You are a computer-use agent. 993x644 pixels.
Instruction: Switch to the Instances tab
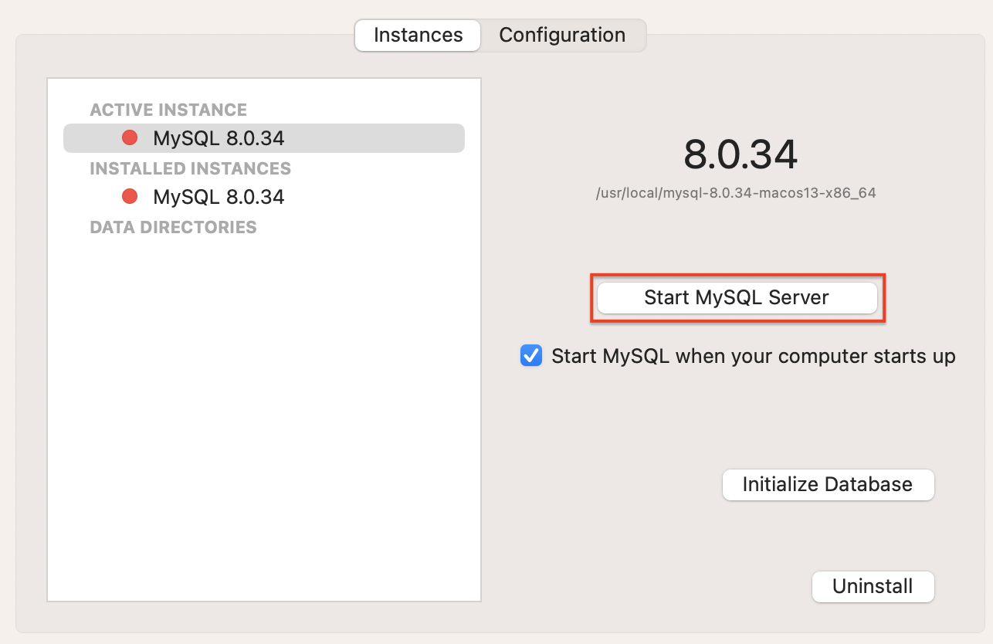(x=418, y=36)
